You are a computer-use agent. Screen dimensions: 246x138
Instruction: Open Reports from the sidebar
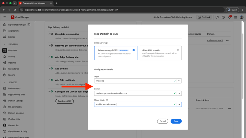point(11,75)
